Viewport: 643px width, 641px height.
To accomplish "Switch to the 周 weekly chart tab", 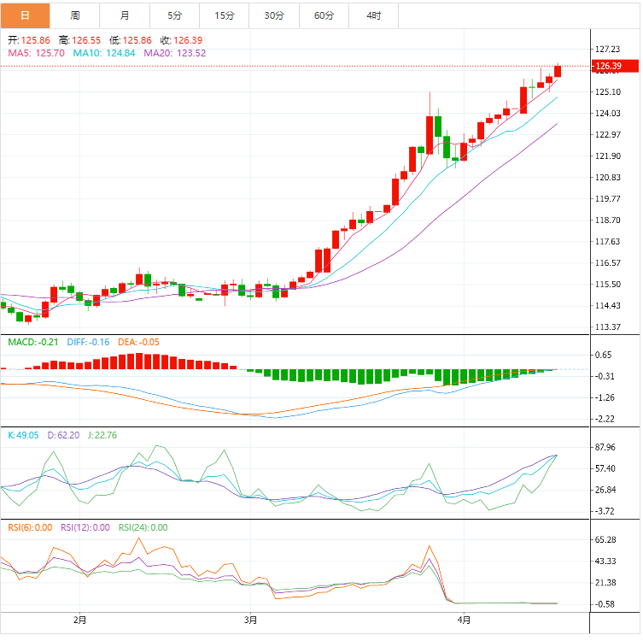I will click(x=75, y=15).
